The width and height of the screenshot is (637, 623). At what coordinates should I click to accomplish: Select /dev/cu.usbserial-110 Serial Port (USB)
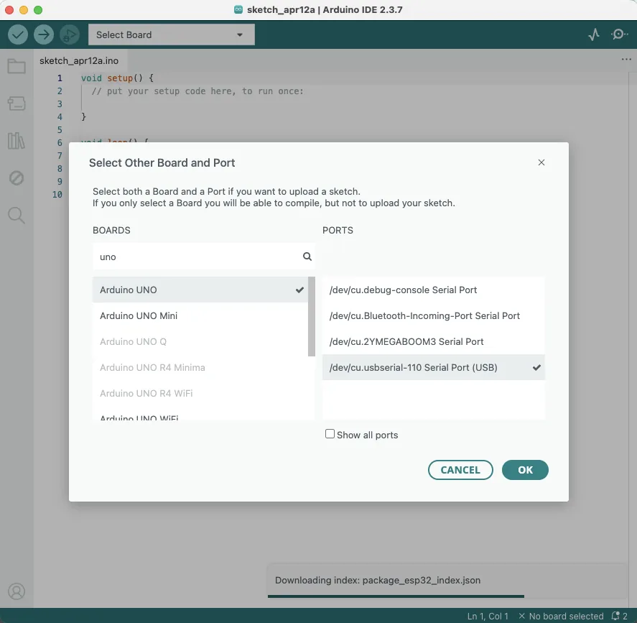pos(434,367)
